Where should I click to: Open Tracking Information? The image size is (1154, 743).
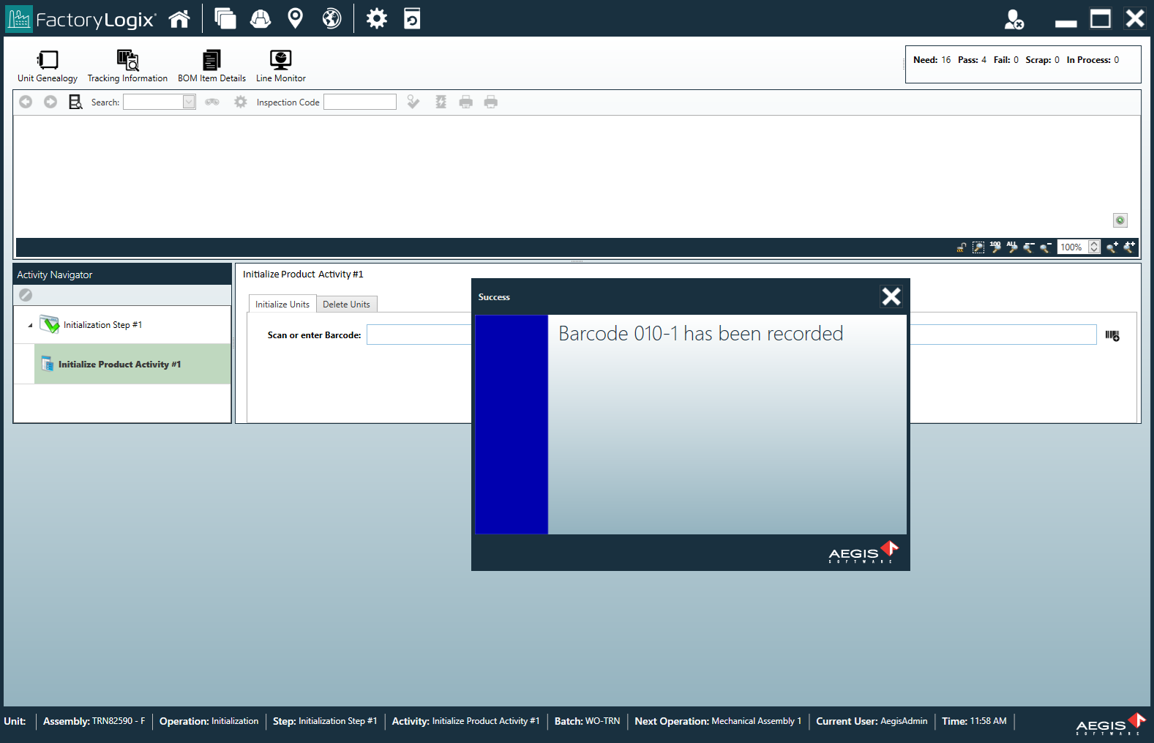click(x=127, y=67)
